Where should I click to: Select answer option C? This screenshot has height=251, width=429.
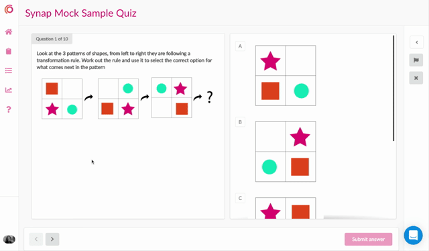240,198
